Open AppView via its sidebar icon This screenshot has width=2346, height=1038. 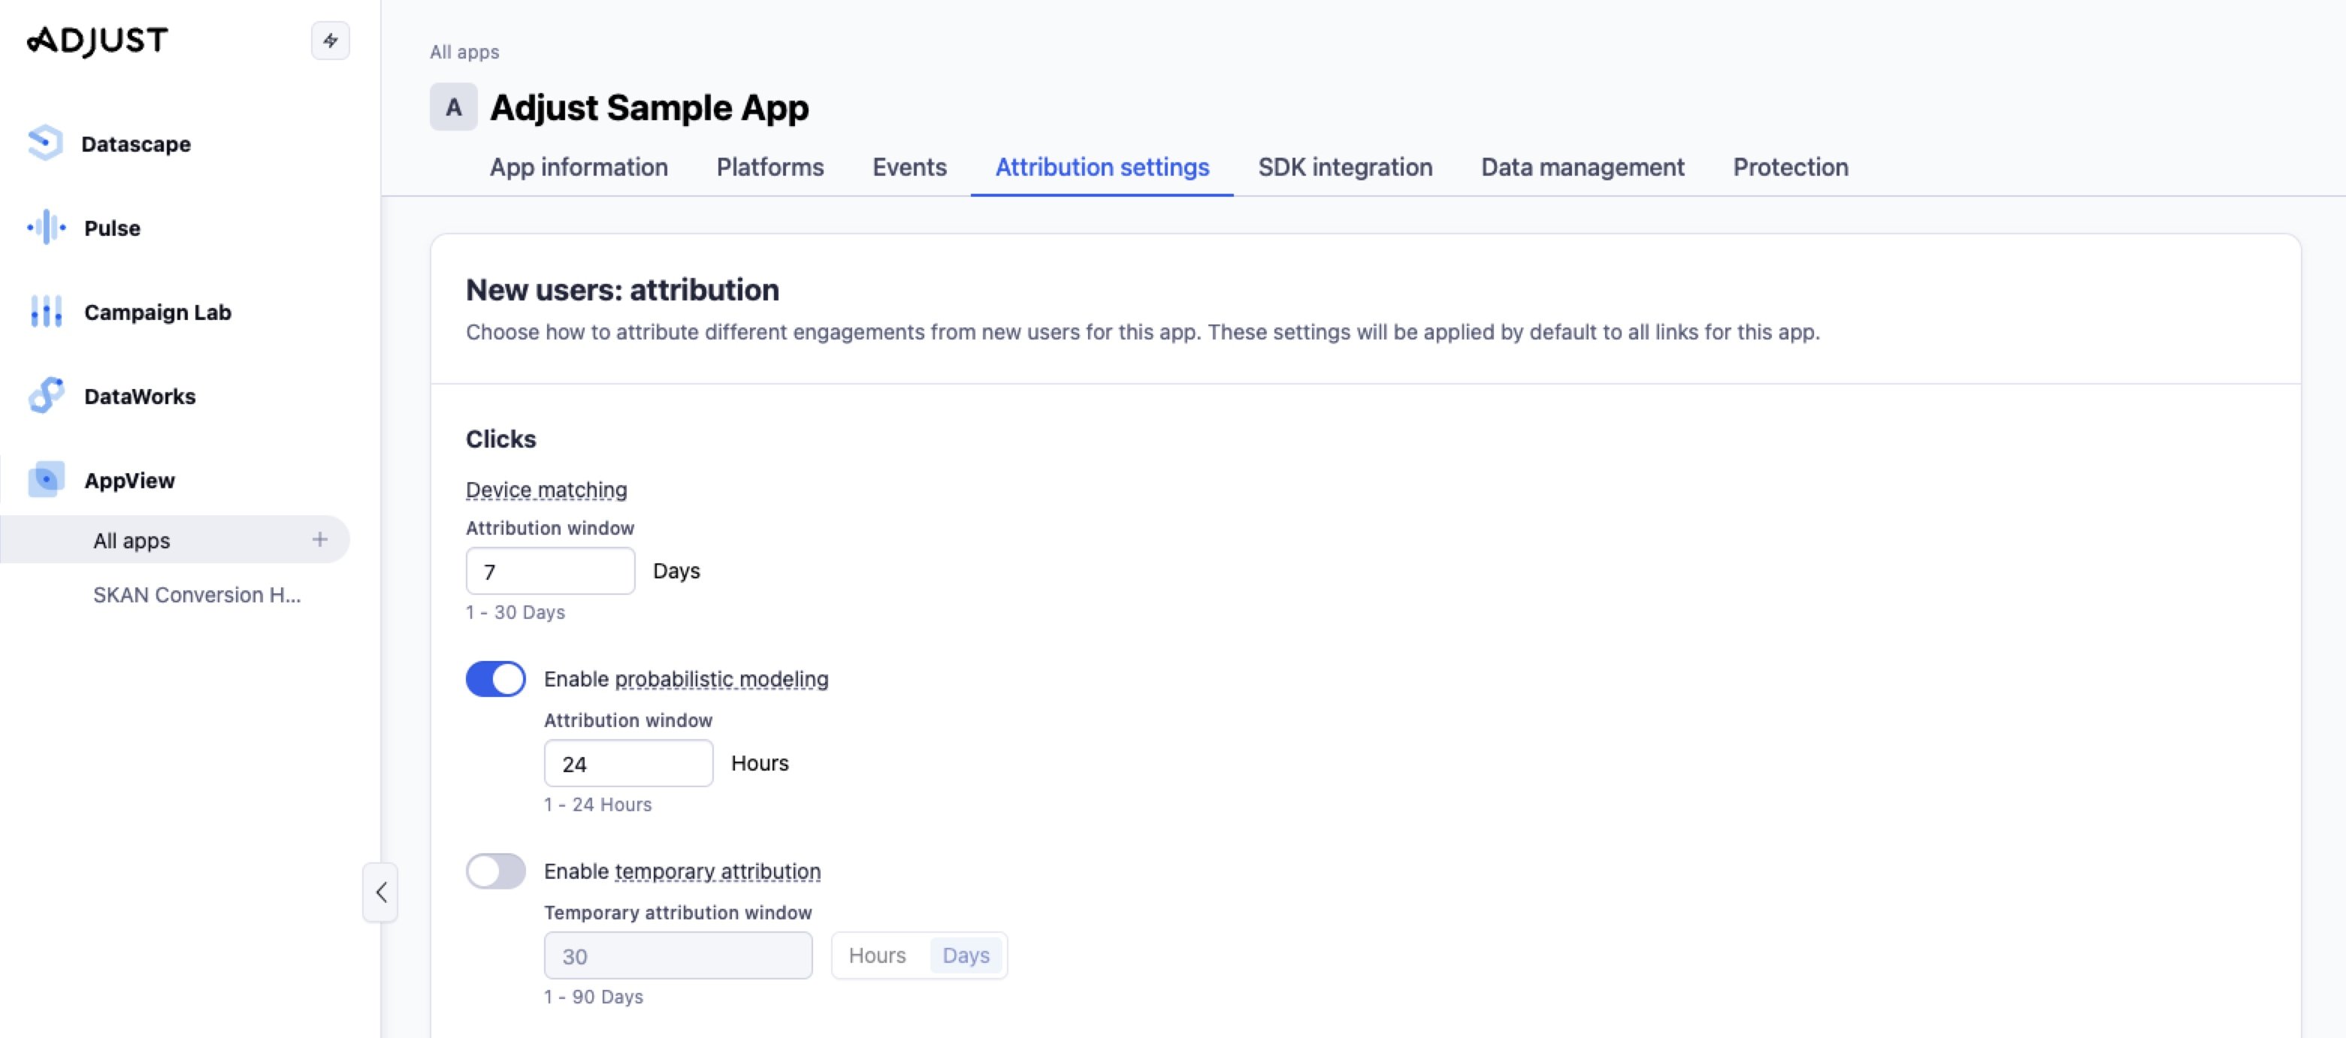[47, 480]
